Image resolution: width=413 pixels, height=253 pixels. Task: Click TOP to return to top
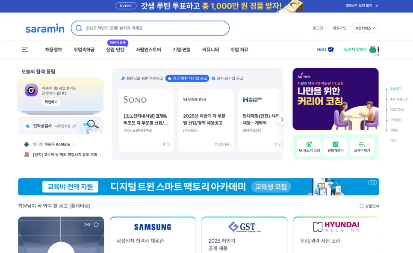click(393, 140)
